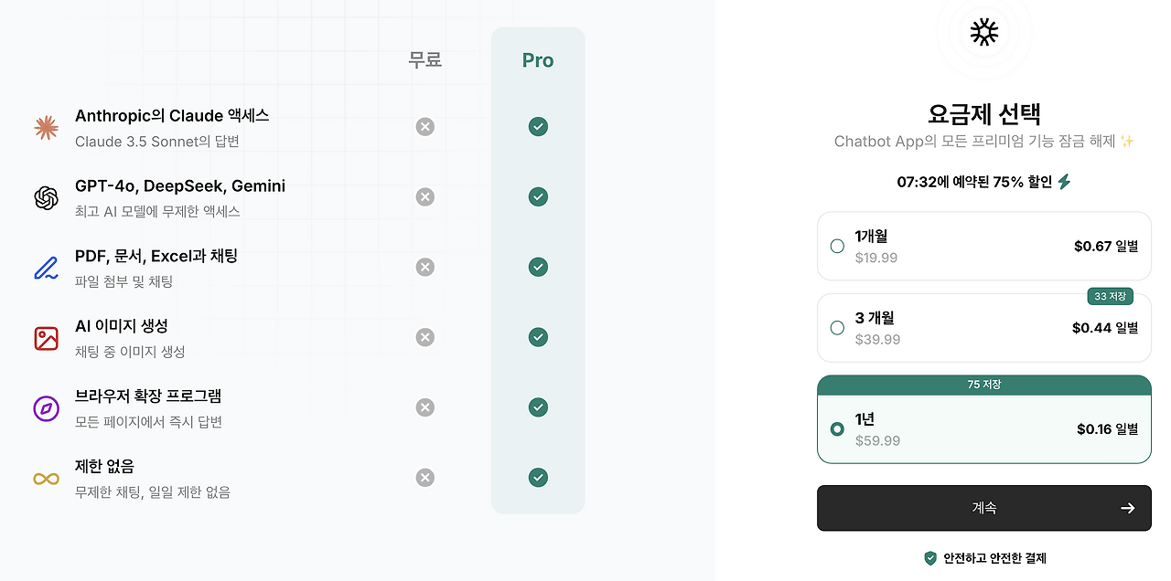The width and height of the screenshot is (1171, 581).
Task: Click the green shield secure payment icon
Action: (x=930, y=557)
